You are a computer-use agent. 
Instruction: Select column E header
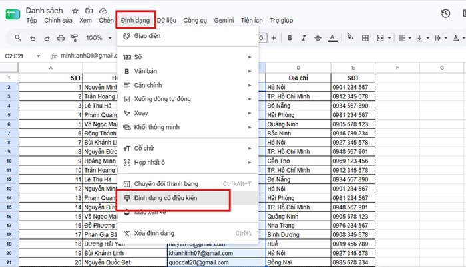(353, 68)
